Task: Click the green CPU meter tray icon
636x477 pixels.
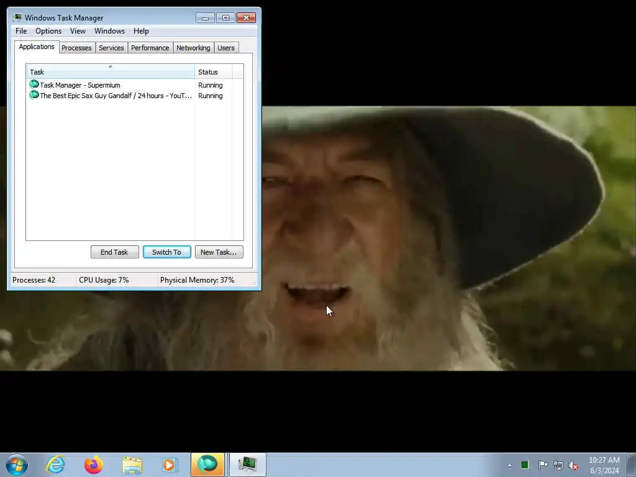Action: 525,465
